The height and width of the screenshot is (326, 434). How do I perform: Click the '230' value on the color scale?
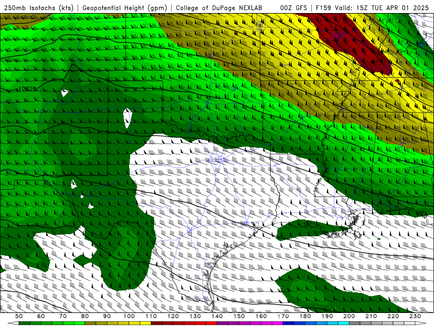[415, 316]
